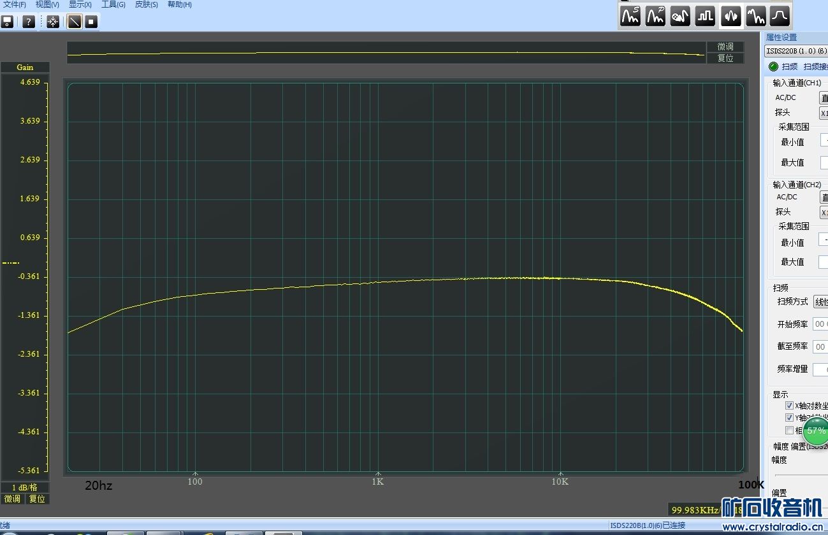Select the square wave logic icon
Image resolution: width=828 pixels, height=535 pixels.
pyautogui.click(x=705, y=16)
